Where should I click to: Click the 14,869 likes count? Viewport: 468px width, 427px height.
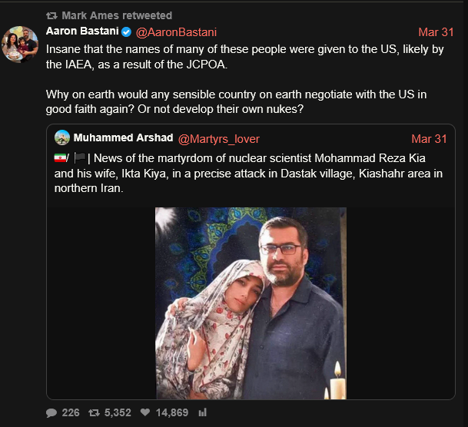tap(172, 412)
